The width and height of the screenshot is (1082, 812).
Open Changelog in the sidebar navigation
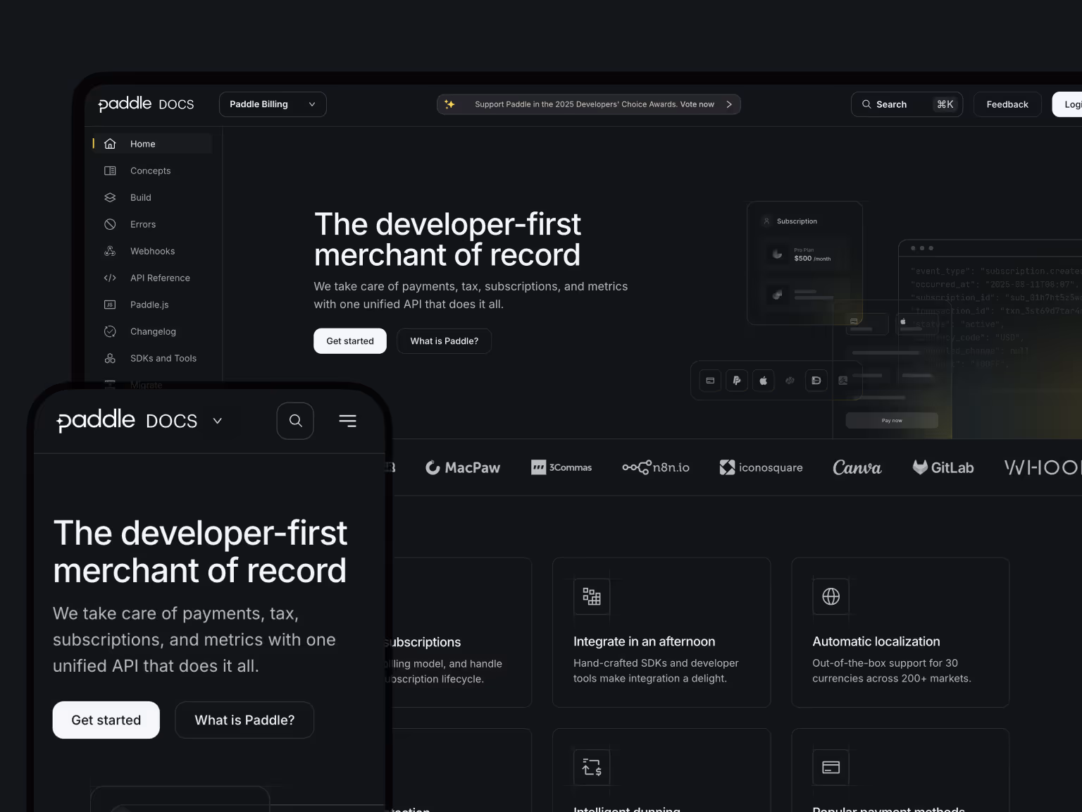coord(151,331)
